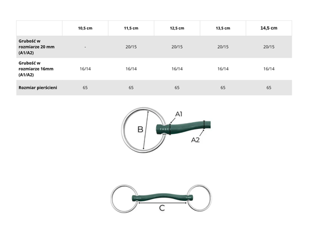Click the 16/14 value under 10,5 cm

coord(86,69)
